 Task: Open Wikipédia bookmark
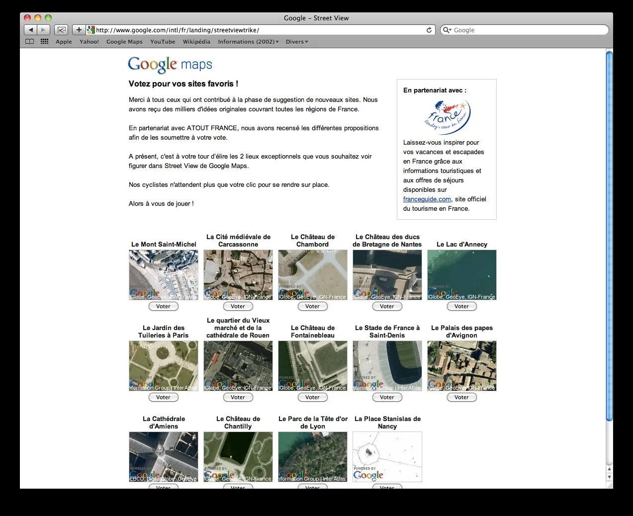pos(196,42)
